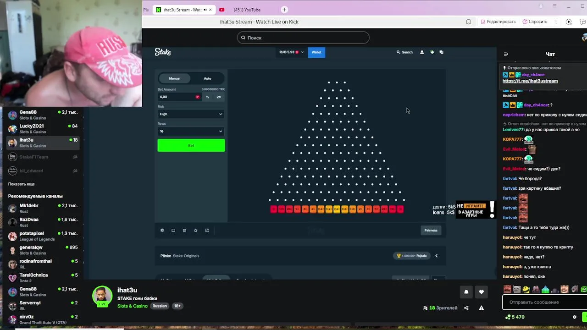The width and height of the screenshot is (587, 330).
Task: Click Редактировать in browser toolbar
Action: point(498,22)
